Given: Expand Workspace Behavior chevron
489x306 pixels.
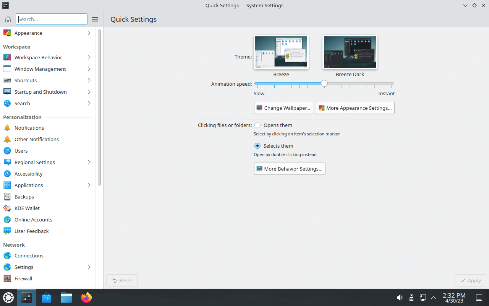Looking at the screenshot, I should click(89, 57).
